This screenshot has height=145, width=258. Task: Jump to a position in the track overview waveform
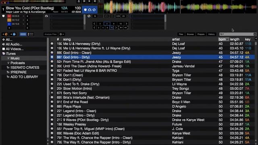(33, 2)
